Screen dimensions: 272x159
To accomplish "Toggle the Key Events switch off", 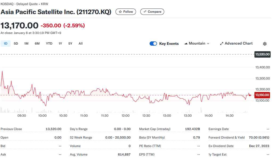I will pos(153,44).
